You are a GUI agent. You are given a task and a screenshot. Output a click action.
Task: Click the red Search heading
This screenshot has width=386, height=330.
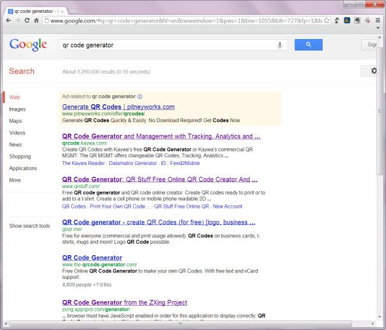(22, 71)
